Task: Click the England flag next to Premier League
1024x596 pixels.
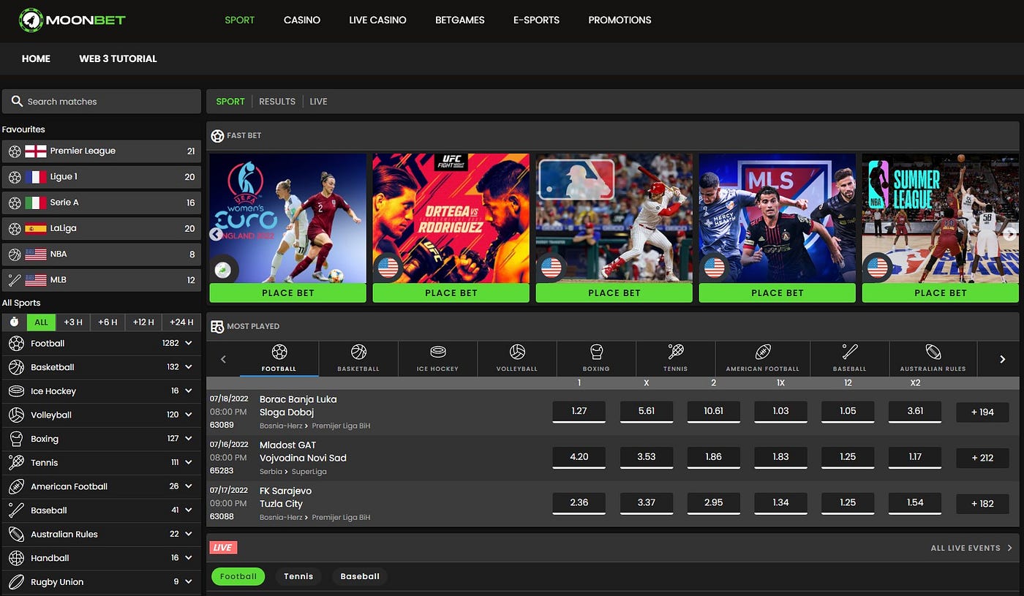Action: [x=35, y=151]
